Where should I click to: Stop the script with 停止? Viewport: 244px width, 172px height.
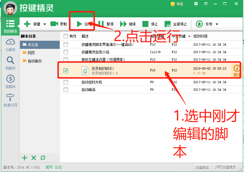(x=150, y=24)
